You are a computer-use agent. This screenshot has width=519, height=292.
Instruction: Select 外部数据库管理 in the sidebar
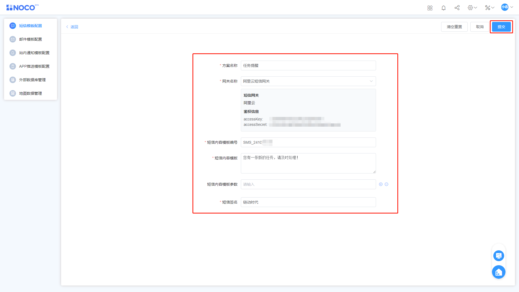coord(31,80)
